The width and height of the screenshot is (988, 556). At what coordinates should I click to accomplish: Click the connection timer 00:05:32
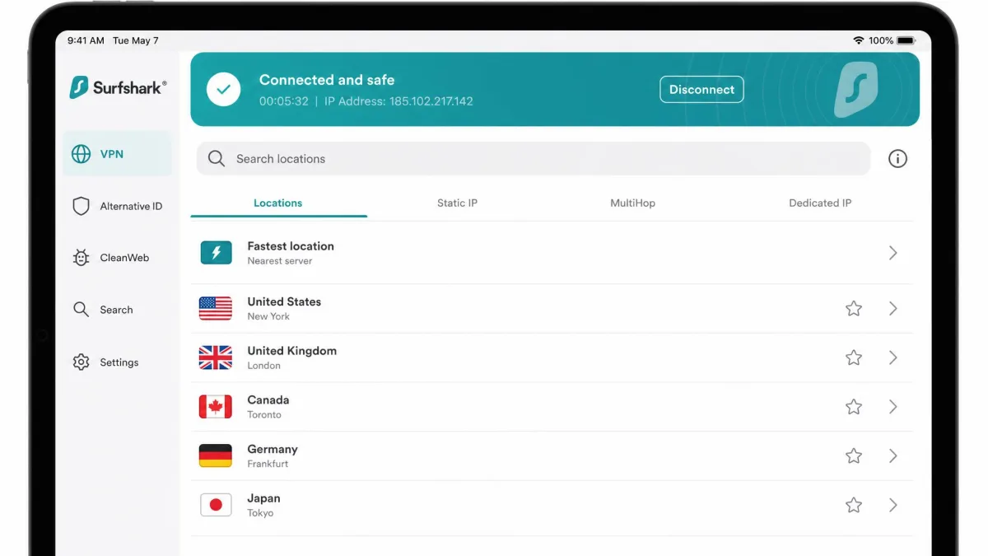point(283,101)
